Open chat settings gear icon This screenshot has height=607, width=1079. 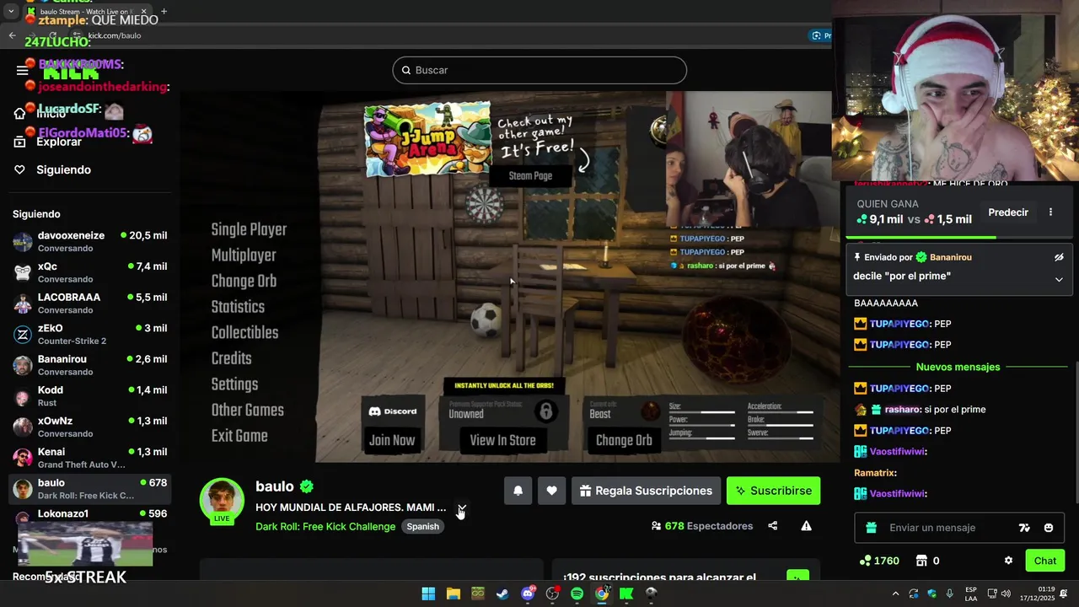pyautogui.click(x=1008, y=561)
